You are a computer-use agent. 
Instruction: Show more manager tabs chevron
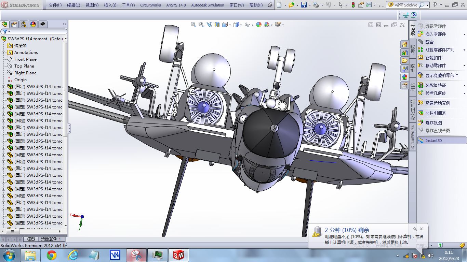(x=64, y=24)
